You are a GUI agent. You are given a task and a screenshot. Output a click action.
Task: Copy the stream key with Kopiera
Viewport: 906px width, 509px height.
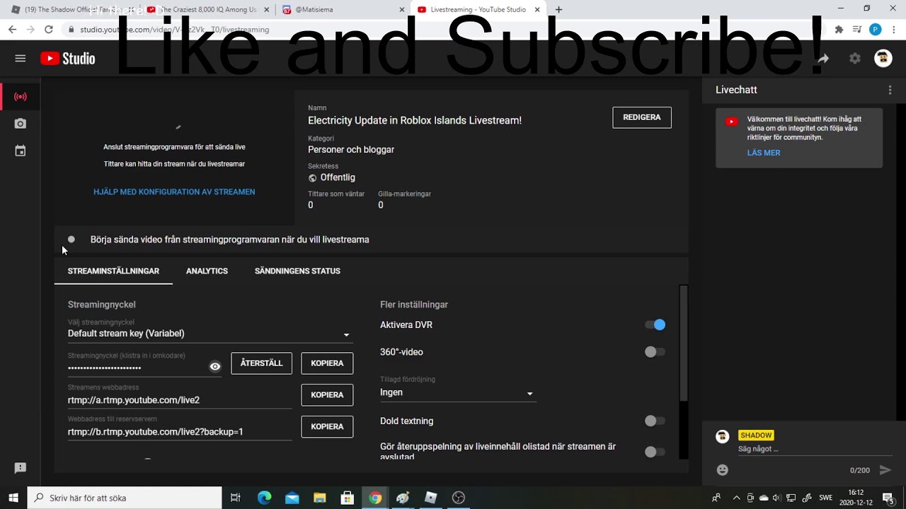[x=327, y=363]
